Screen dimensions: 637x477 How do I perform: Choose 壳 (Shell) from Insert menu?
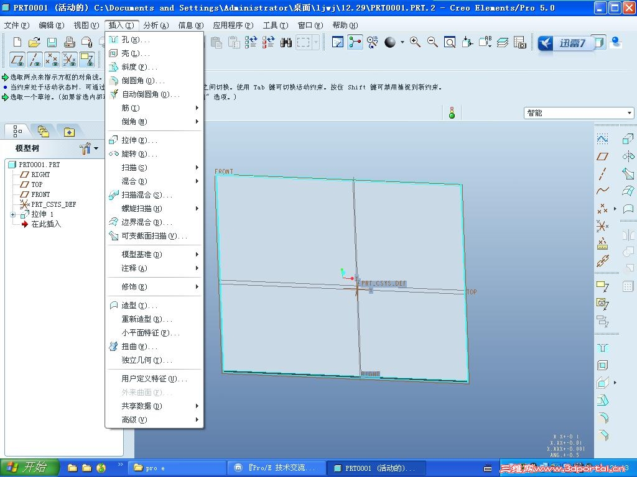[154, 53]
